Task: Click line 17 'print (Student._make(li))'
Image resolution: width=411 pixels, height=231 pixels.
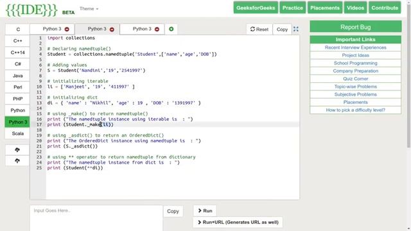Action: click(80, 124)
